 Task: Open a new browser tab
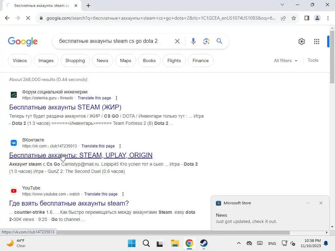[88, 6]
